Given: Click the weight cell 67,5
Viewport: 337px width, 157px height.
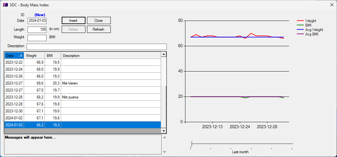Looking at the screenshot, I should pos(34,90).
